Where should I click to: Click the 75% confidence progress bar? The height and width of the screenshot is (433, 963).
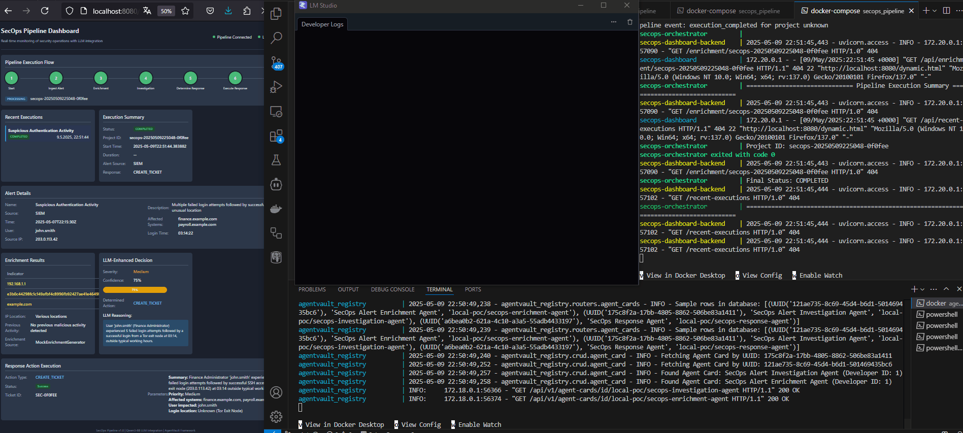coord(135,290)
